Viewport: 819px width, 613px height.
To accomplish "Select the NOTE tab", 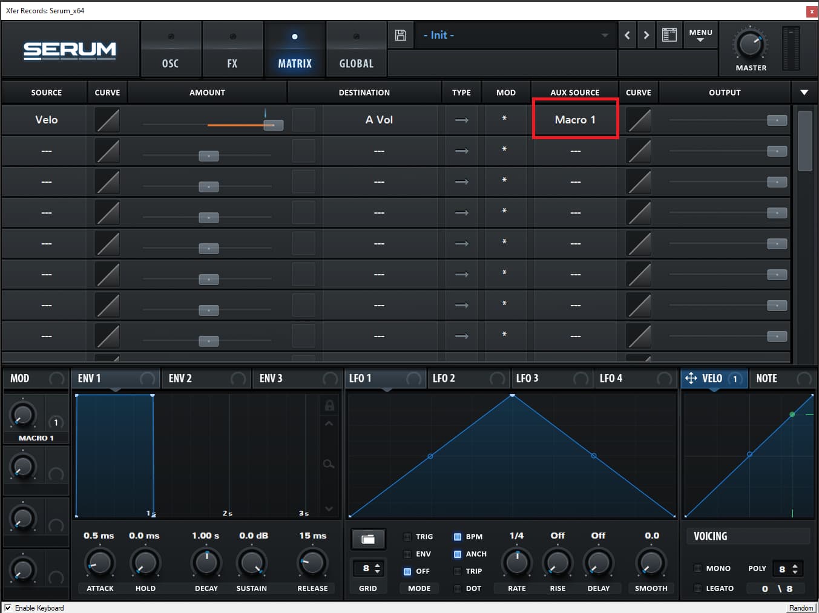I will click(x=783, y=378).
